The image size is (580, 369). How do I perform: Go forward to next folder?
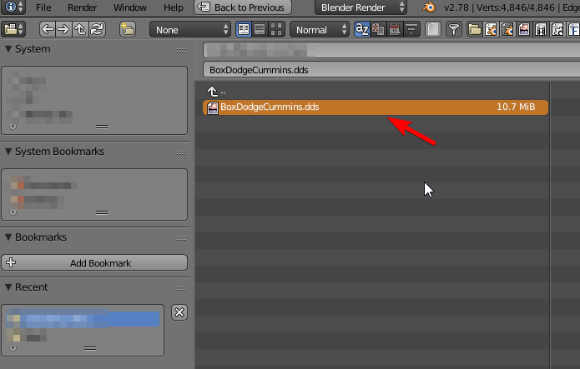pyautogui.click(x=63, y=29)
